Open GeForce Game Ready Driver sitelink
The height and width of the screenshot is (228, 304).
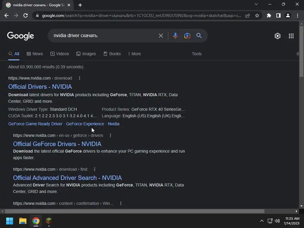point(35,124)
